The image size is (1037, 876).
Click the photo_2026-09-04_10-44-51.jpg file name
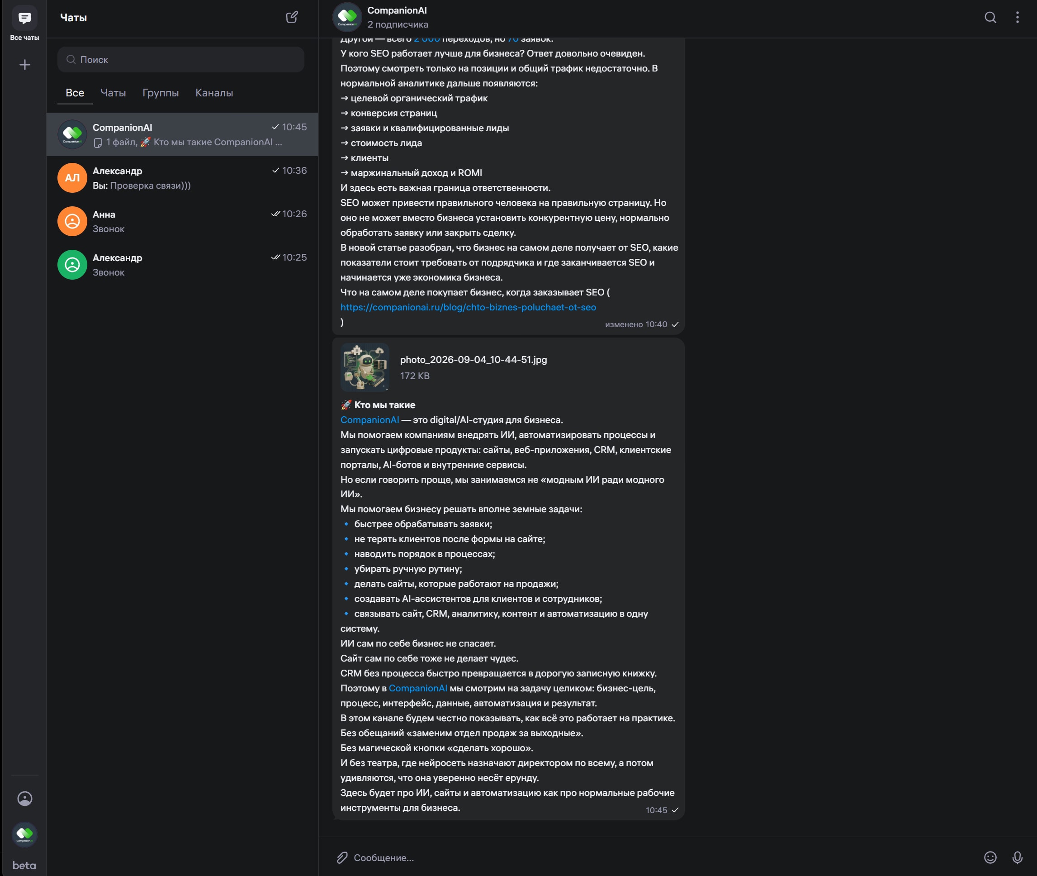[x=473, y=360]
